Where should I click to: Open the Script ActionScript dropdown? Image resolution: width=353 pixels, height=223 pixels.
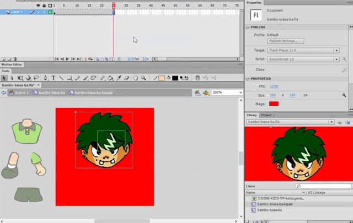coord(303,59)
